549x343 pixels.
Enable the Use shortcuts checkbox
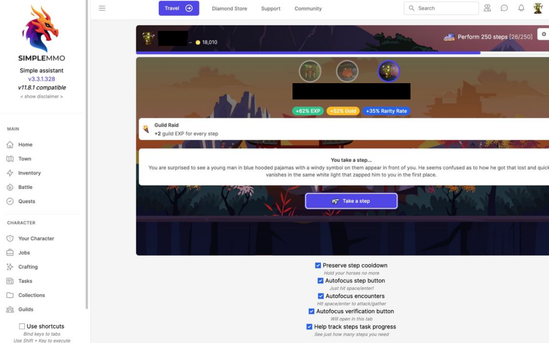22,326
